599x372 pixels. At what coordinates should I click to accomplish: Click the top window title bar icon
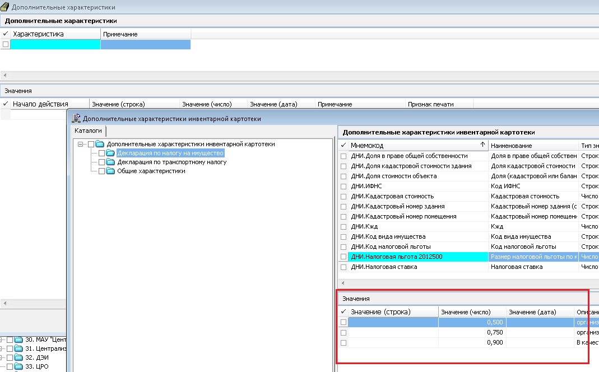coord(5,7)
